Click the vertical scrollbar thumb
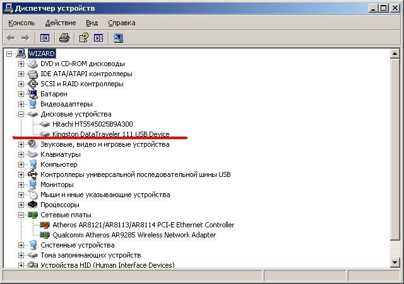The height and width of the screenshot is (284, 404). (395, 149)
